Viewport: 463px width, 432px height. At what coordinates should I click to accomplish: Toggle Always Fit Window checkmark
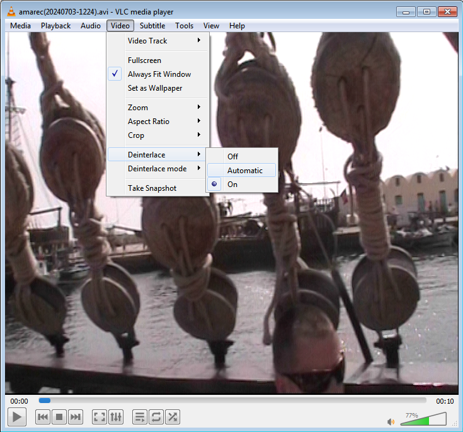pyautogui.click(x=159, y=74)
